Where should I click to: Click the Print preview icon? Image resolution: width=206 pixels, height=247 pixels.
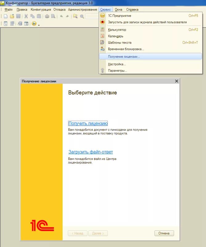53,16
